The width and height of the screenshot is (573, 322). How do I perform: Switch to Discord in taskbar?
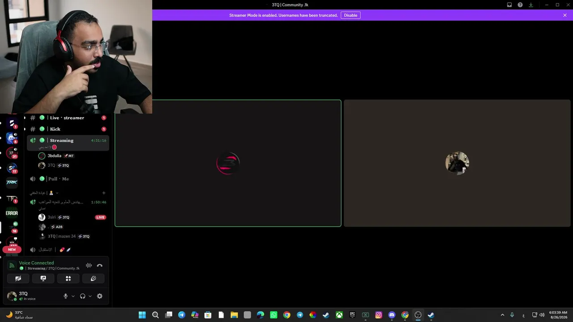[392, 315]
